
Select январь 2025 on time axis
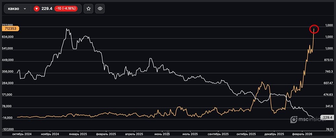click(x=78, y=133)
